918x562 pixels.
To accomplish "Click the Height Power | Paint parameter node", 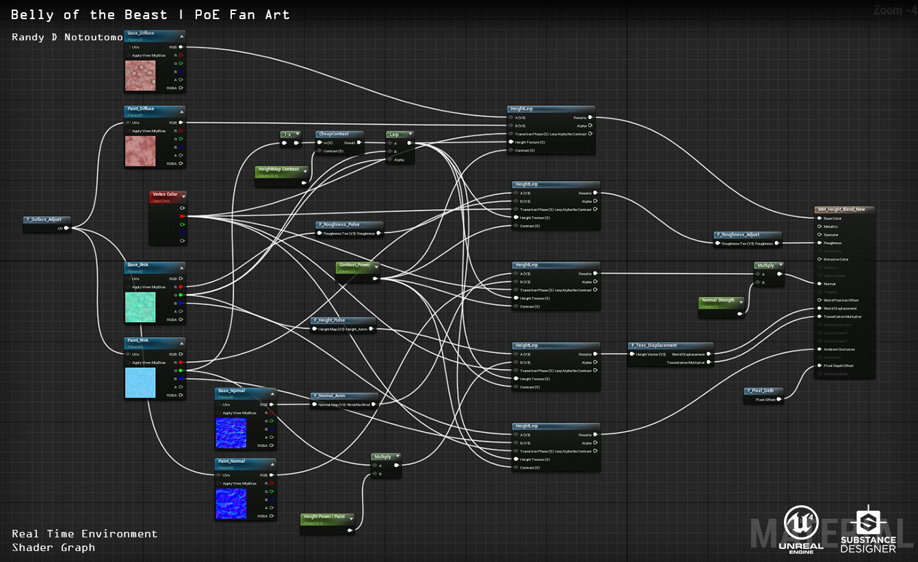I will tap(328, 523).
